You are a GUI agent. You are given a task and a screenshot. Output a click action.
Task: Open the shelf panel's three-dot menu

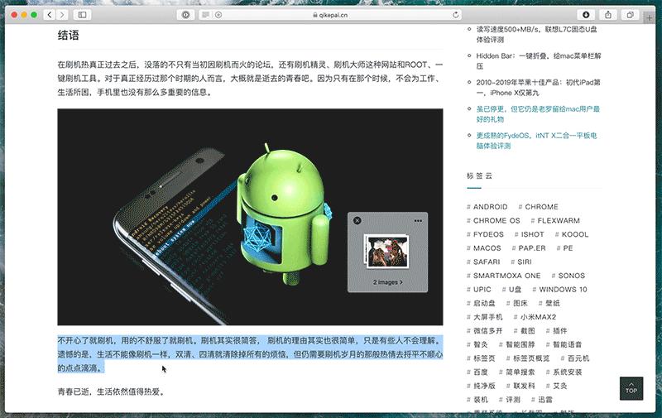pyautogui.click(x=418, y=221)
